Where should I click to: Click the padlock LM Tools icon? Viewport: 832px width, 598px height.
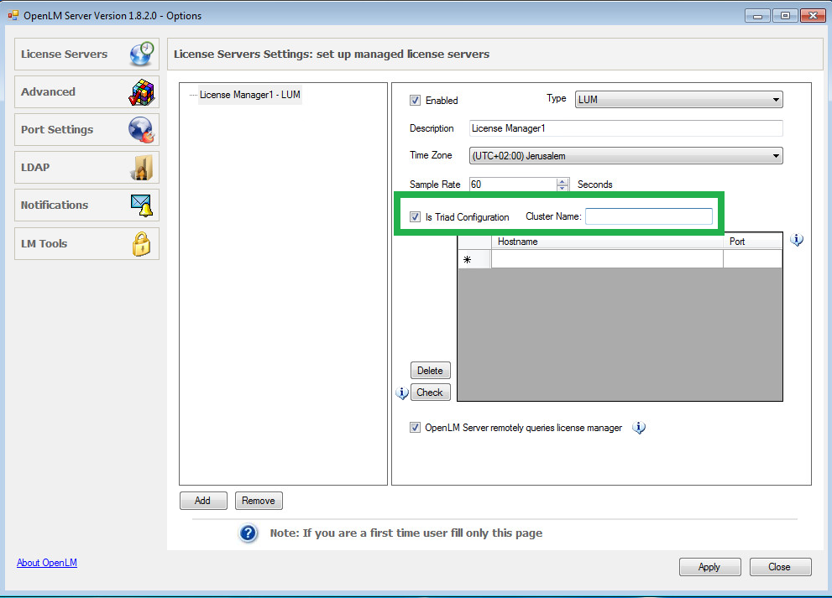click(141, 244)
